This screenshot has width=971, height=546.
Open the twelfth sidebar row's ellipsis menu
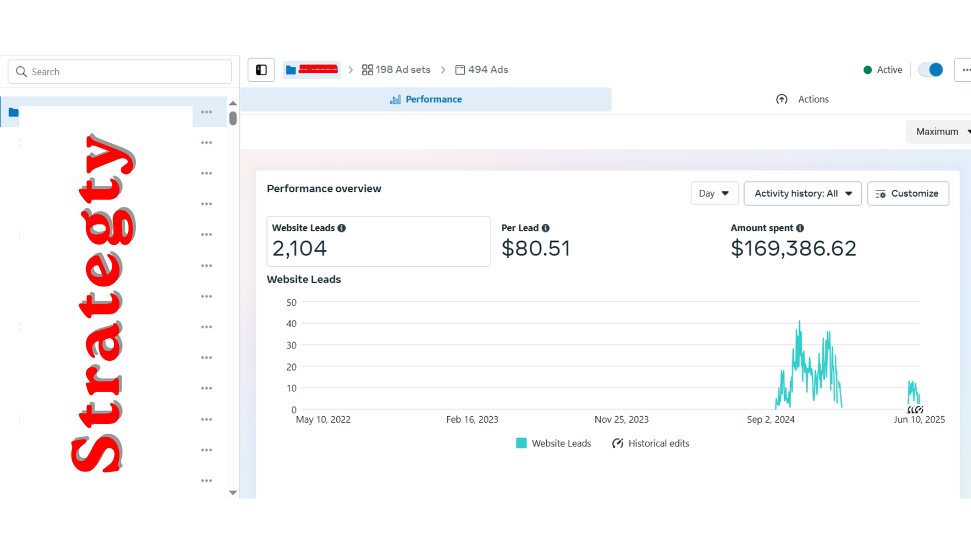[206, 450]
